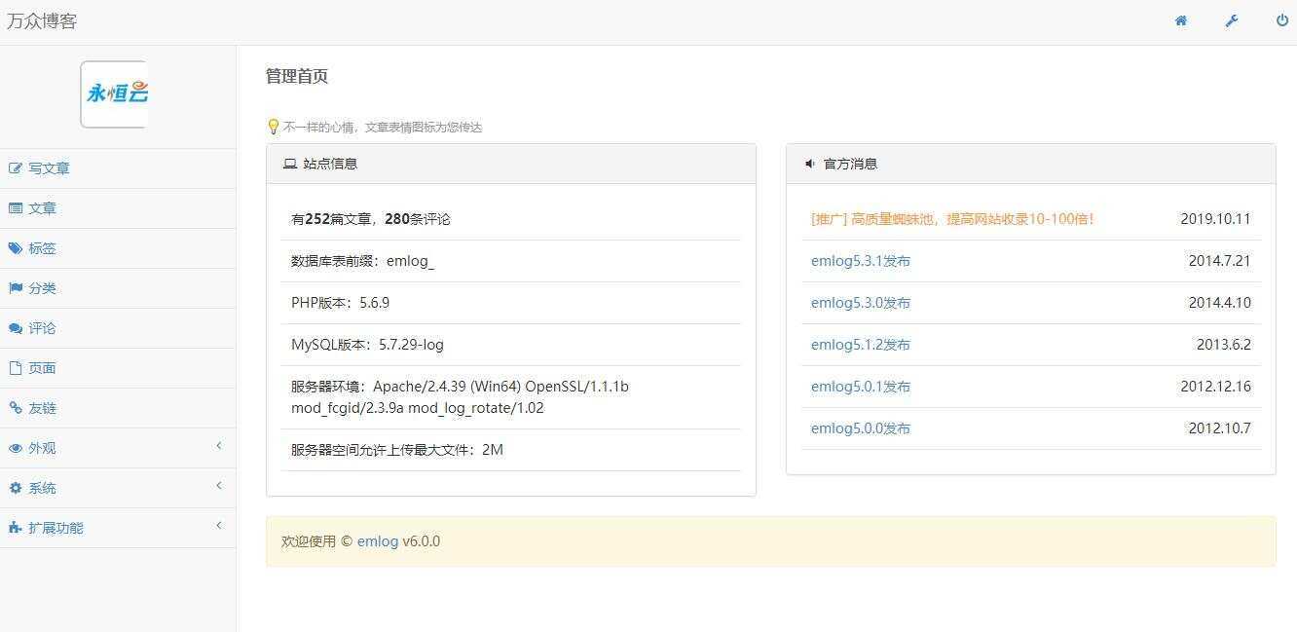Expand the 外观 (appearance) submenu arrow
1297x632 pixels.
[x=218, y=446]
